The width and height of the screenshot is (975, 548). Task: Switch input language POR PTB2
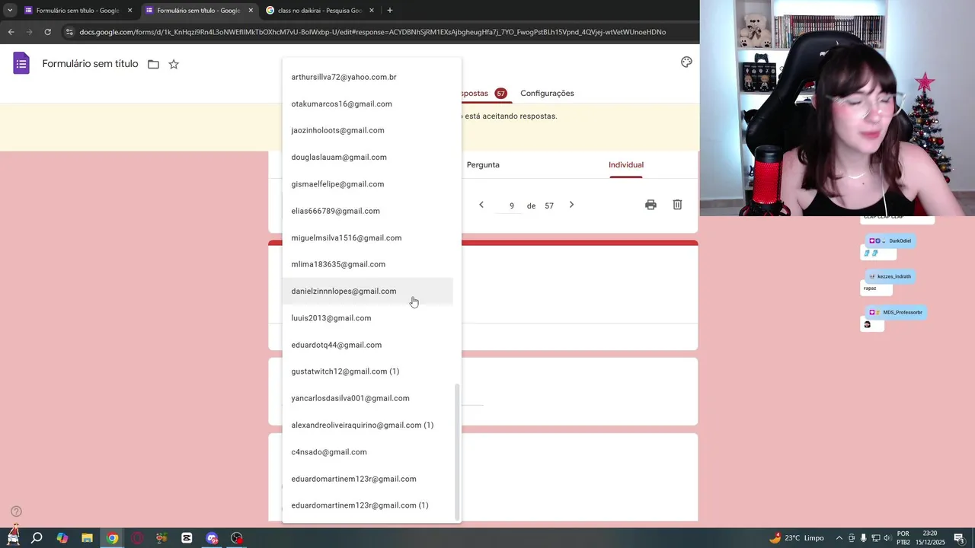pos(903,538)
